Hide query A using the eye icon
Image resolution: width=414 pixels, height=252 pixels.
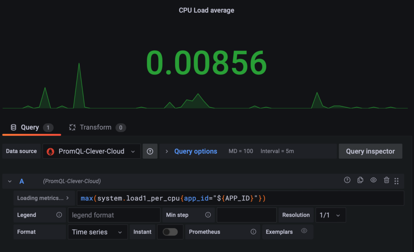coord(373,180)
